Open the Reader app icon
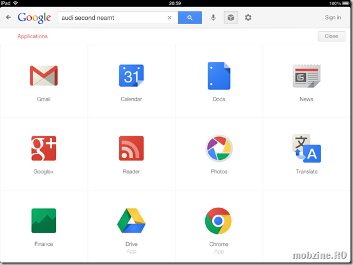The height and width of the screenshot is (265, 353). click(131, 148)
